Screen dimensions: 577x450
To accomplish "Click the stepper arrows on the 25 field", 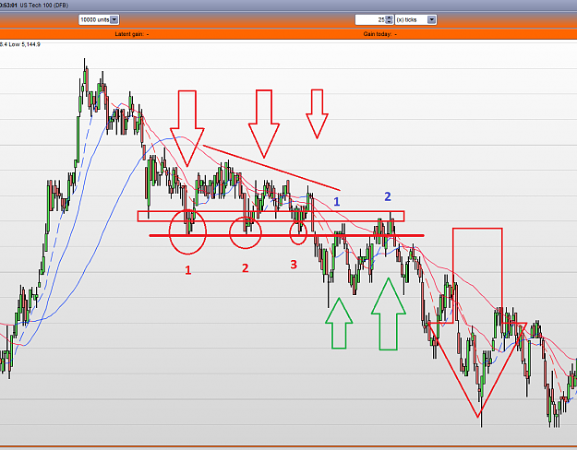I will click(x=390, y=20).
